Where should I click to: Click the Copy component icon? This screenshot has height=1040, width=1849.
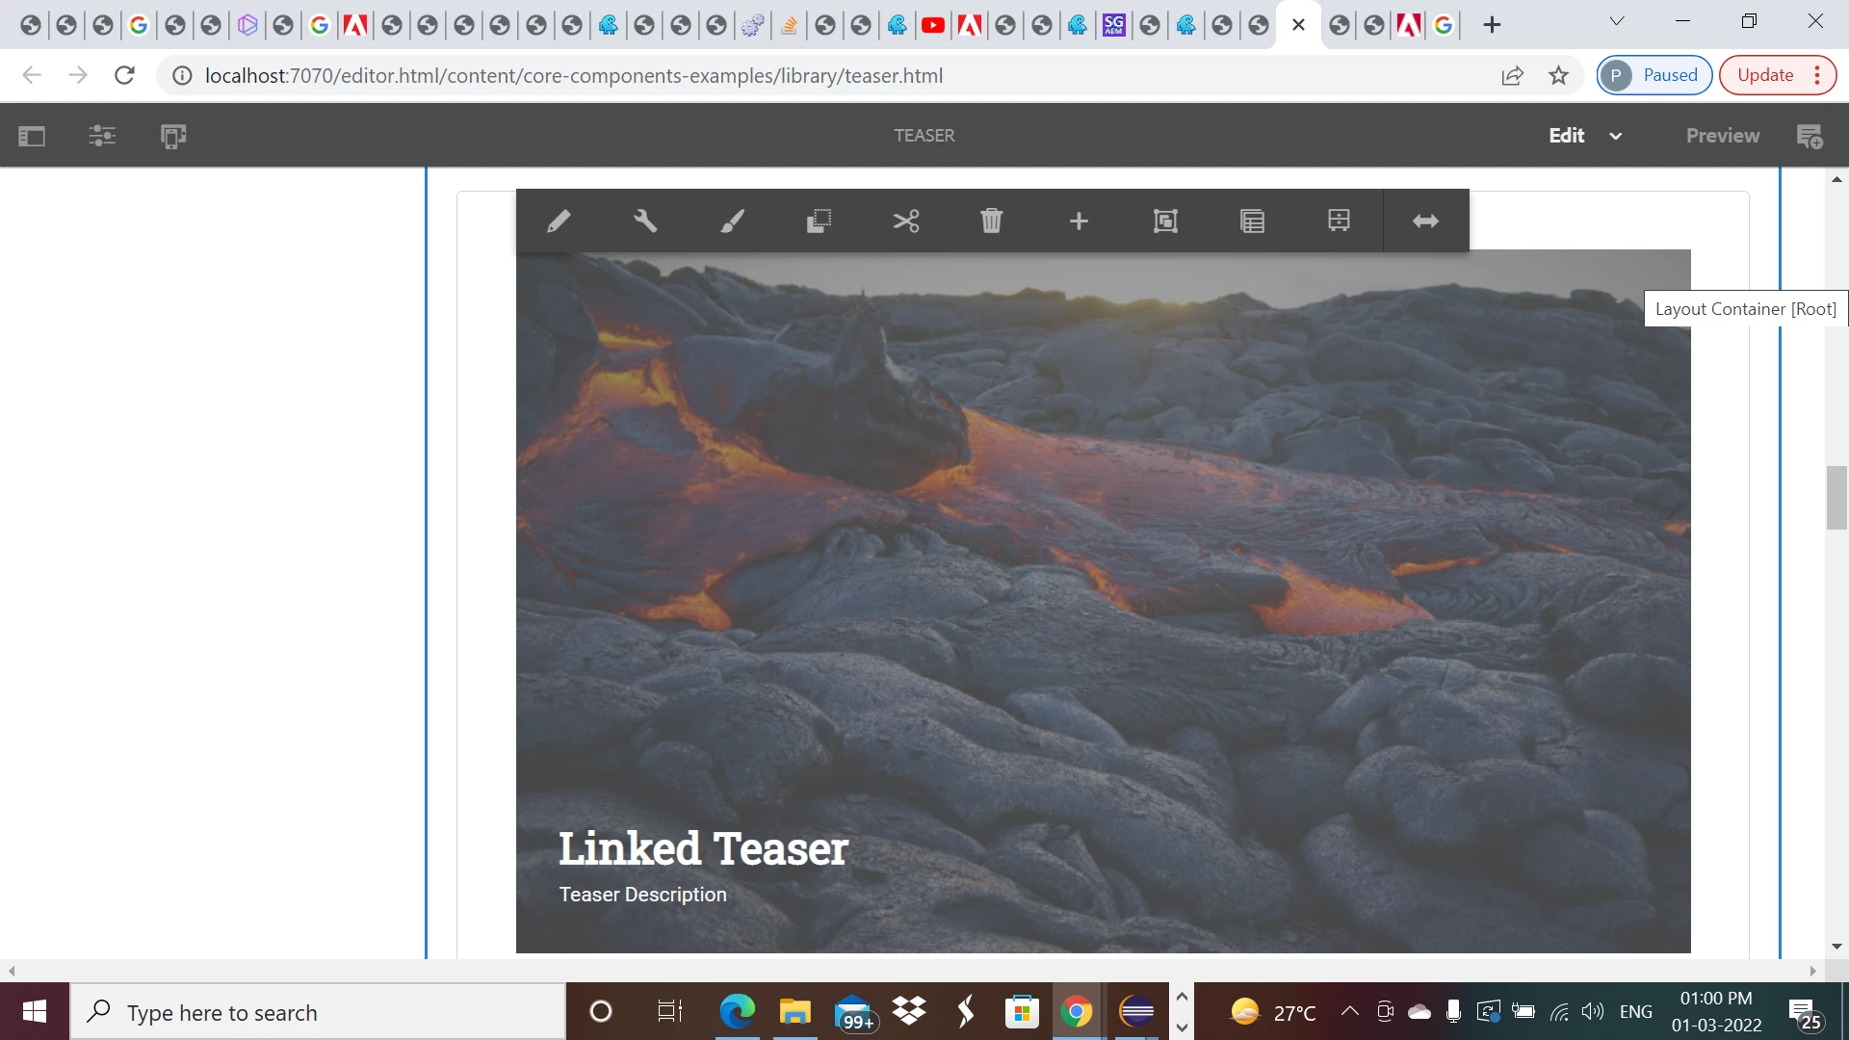(819, 221)
